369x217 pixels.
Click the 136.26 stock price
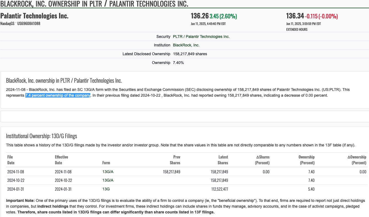(x=200, y=16)
